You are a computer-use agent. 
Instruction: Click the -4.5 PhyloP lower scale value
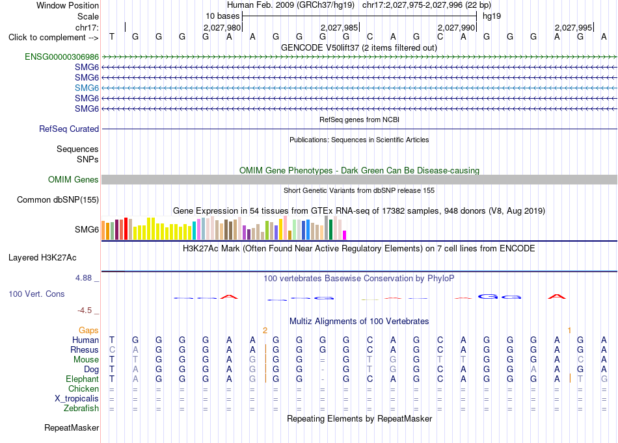85,310
